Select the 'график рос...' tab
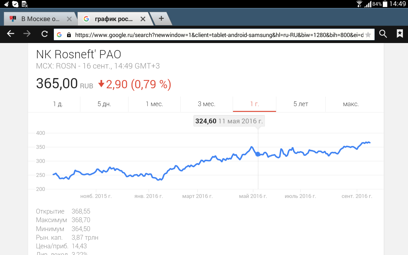Image resolution: width=408 pixels, height=255 pixels. [114, 19]
